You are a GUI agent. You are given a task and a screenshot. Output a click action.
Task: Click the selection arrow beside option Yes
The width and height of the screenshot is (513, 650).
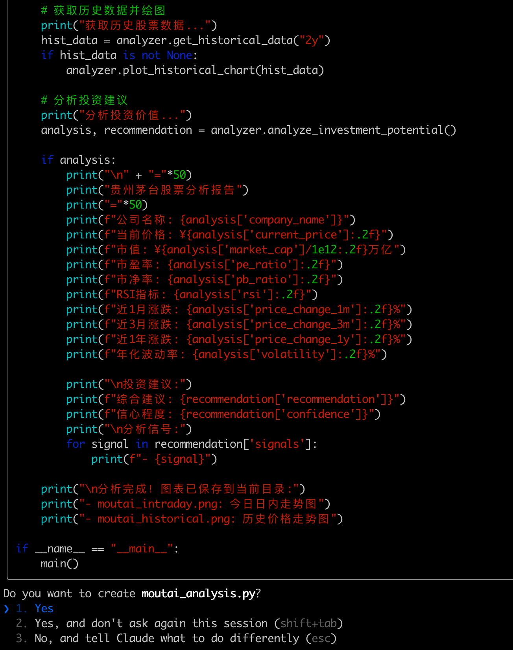(6, 609)
